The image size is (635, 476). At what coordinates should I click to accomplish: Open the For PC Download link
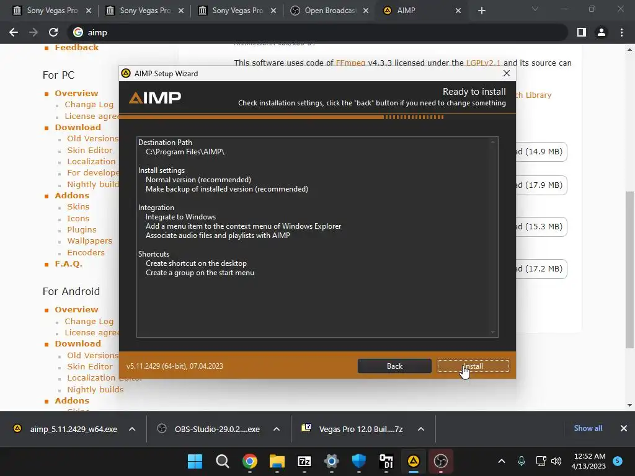pos(78,127)
